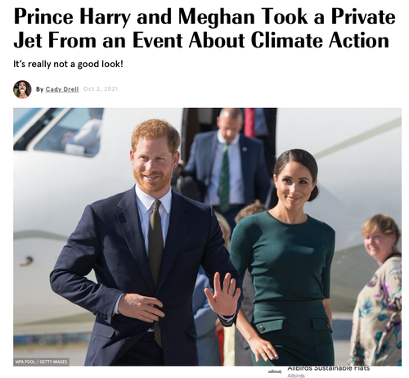Click the word "Meghan" in the headline

(216, 17)
